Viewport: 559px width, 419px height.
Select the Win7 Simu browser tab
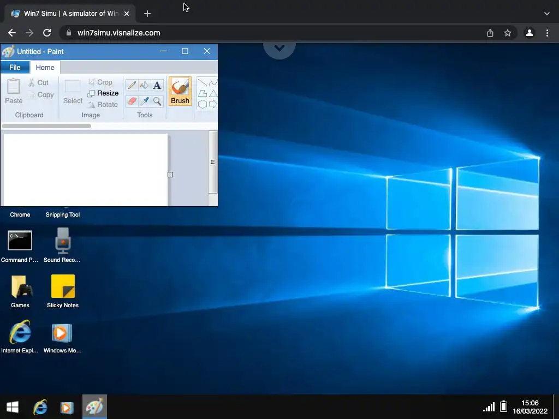coord(70,14)
